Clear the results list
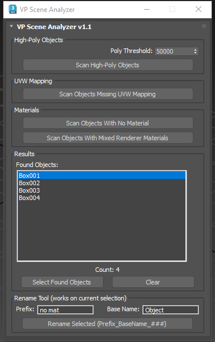Viewport: 215px width, 342px height. coord(153,282)
